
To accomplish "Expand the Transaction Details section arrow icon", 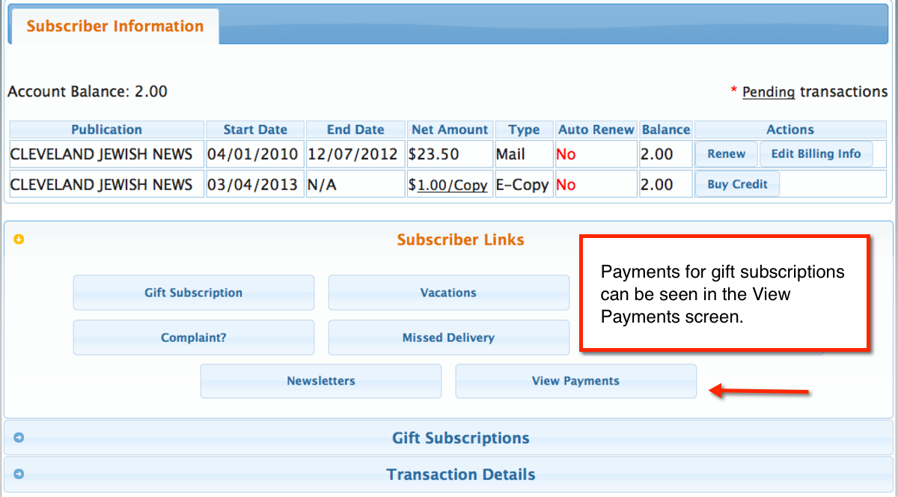I will click(19, 474).
